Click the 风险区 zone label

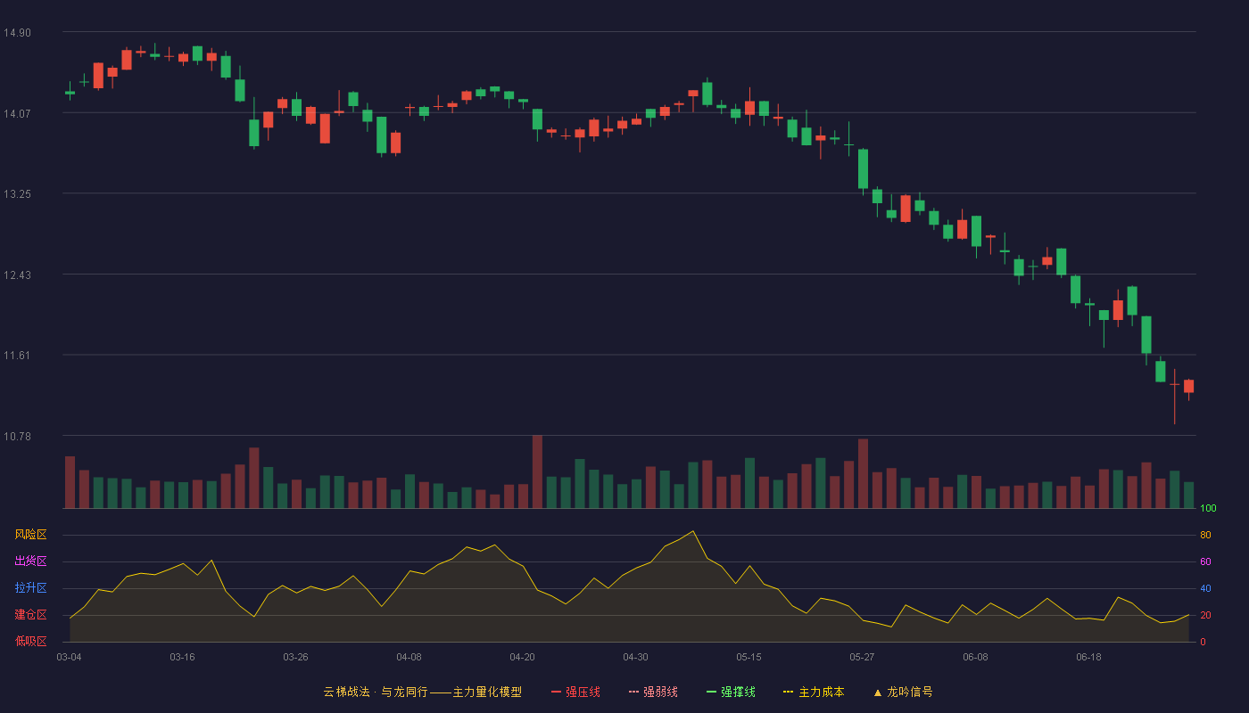[30, 535]
